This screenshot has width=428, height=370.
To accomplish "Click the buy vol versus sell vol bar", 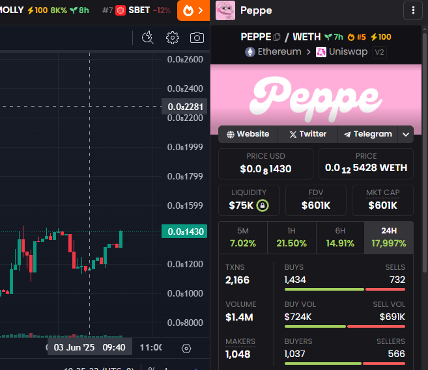I will (x=345, y=326).
